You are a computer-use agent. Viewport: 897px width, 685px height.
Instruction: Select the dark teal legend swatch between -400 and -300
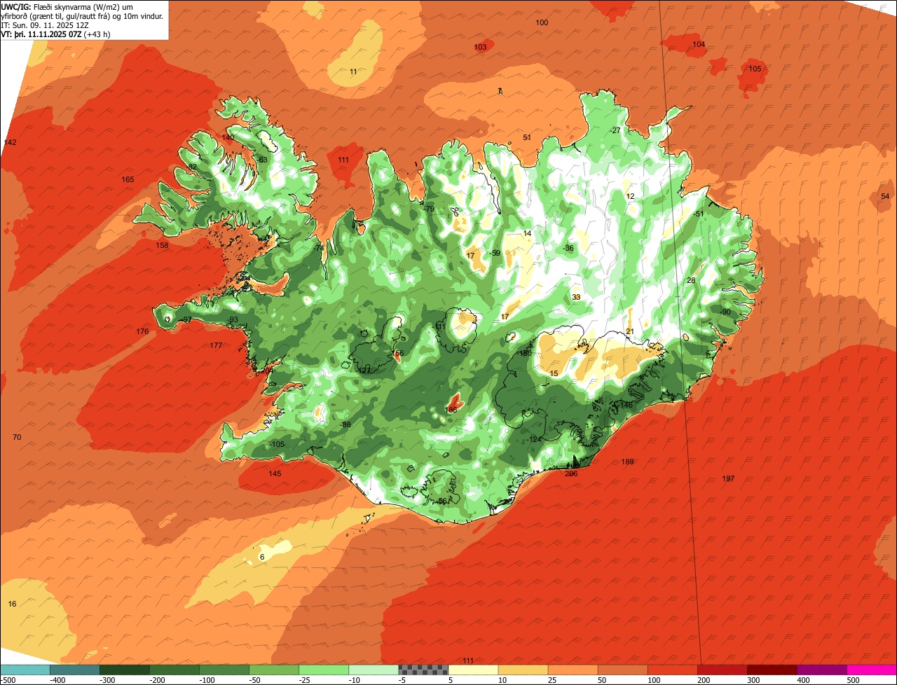coord(74,670)
